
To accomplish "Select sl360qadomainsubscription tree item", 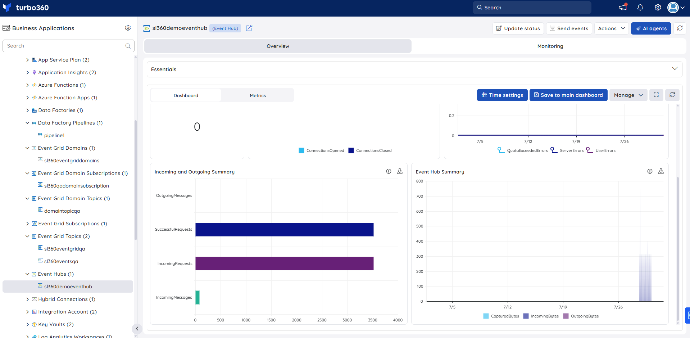I will click(x=76, y=186).
